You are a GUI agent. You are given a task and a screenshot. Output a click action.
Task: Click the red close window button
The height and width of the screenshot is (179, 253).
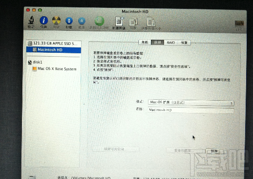click(28, 10)
